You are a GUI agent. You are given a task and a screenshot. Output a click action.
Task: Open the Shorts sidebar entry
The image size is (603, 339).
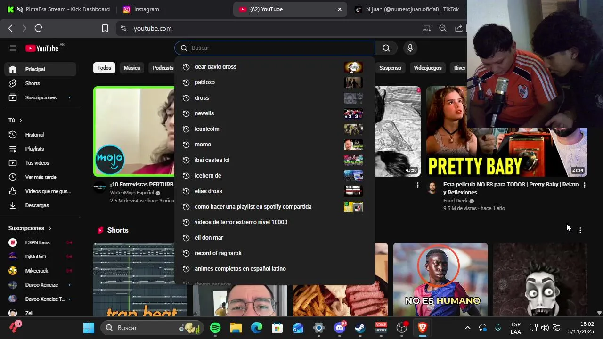(41, 83)
